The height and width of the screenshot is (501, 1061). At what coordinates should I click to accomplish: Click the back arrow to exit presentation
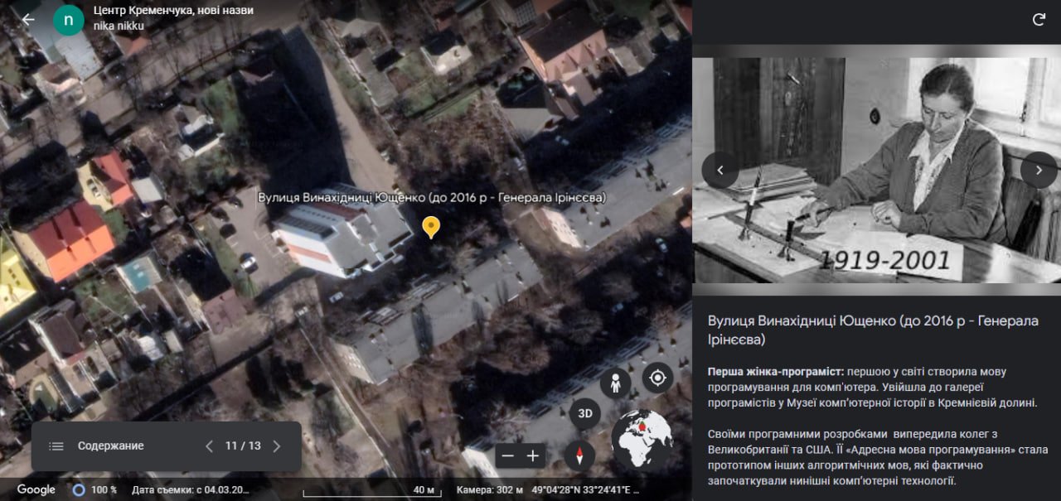pos(28,19)
